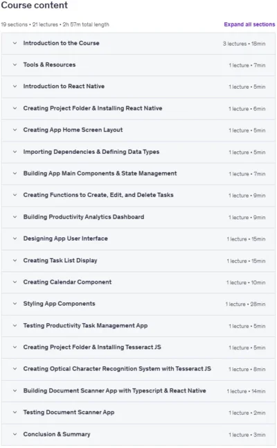The image size is (277, 448).
Task: Open Introduction to React Native section
Action: 138,87
